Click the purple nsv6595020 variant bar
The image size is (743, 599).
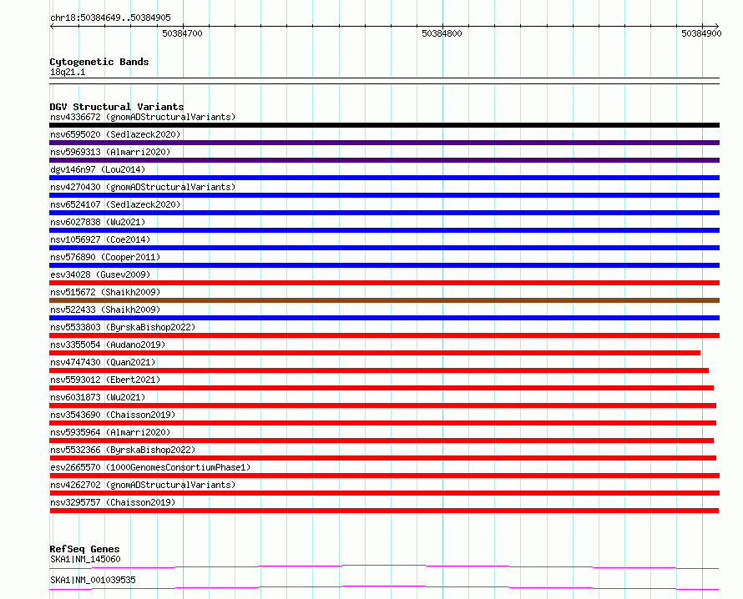[x=384, y=143]
